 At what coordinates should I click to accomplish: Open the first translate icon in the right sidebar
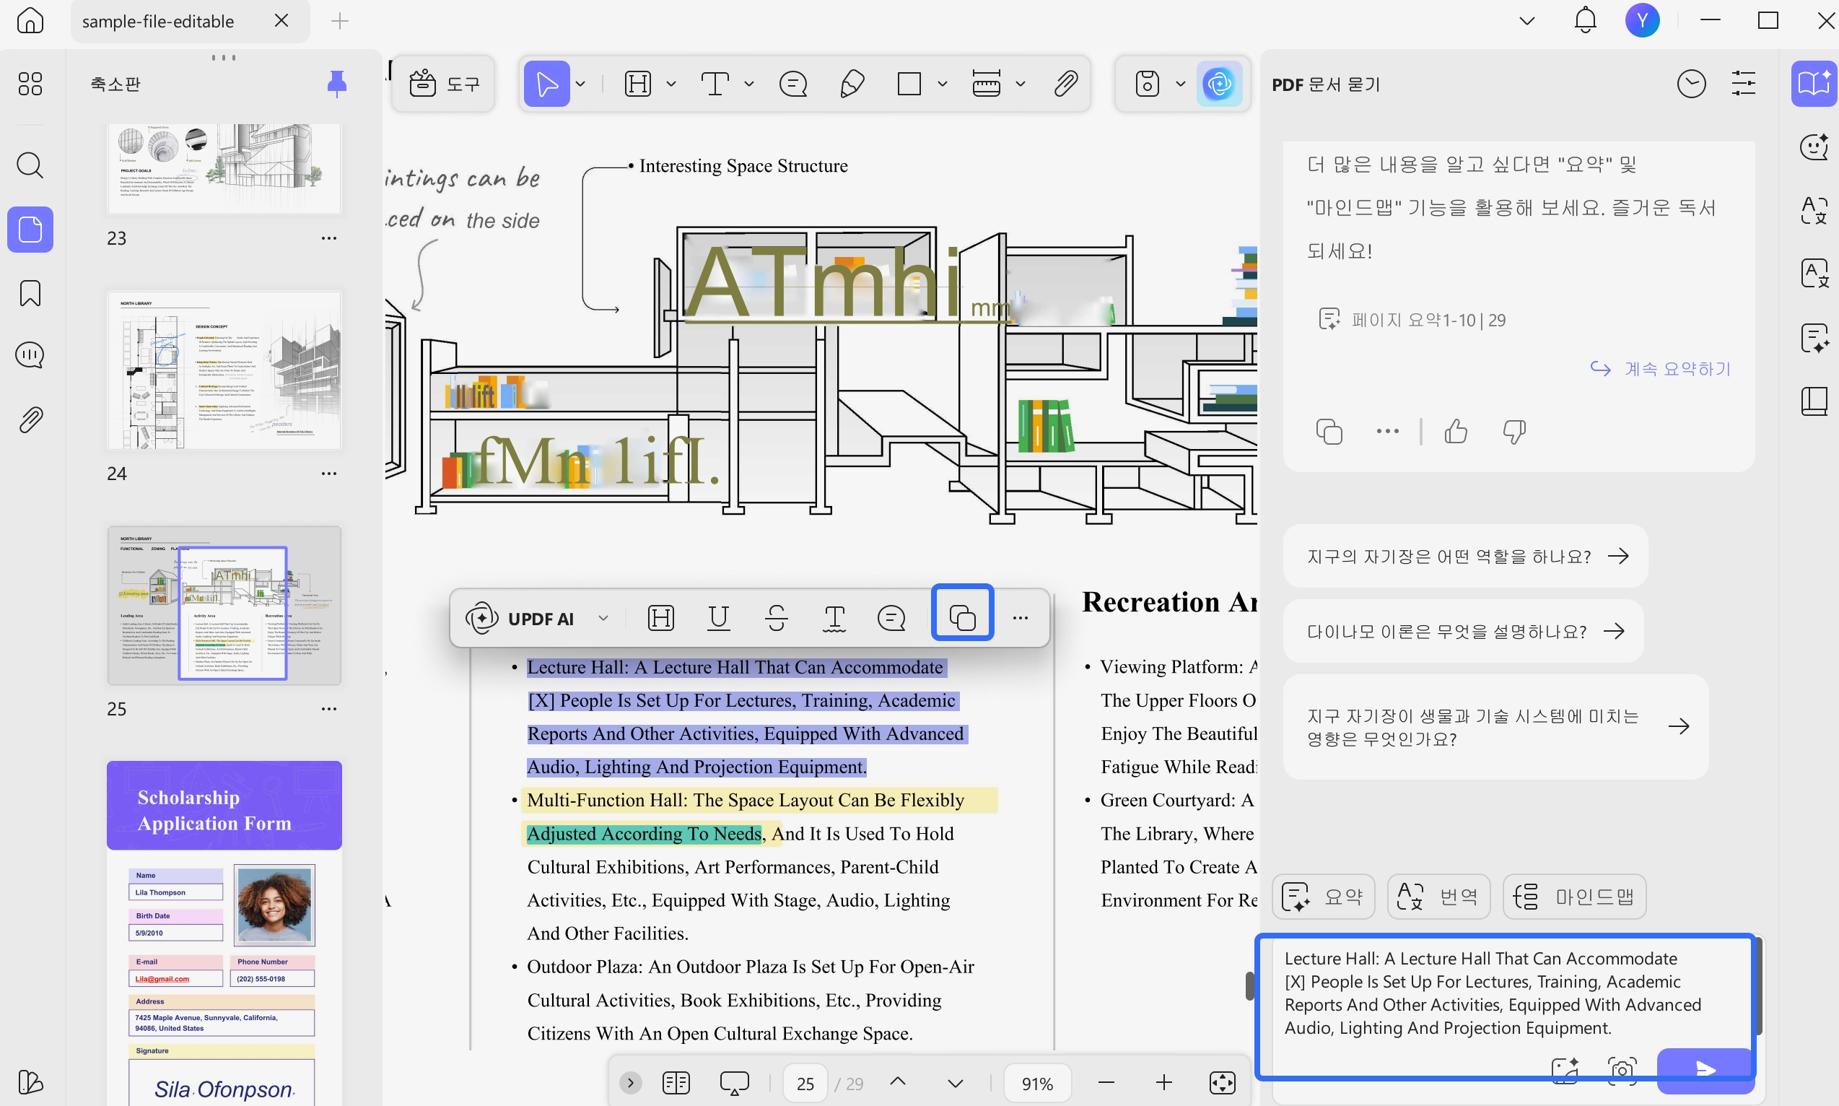1814,210
